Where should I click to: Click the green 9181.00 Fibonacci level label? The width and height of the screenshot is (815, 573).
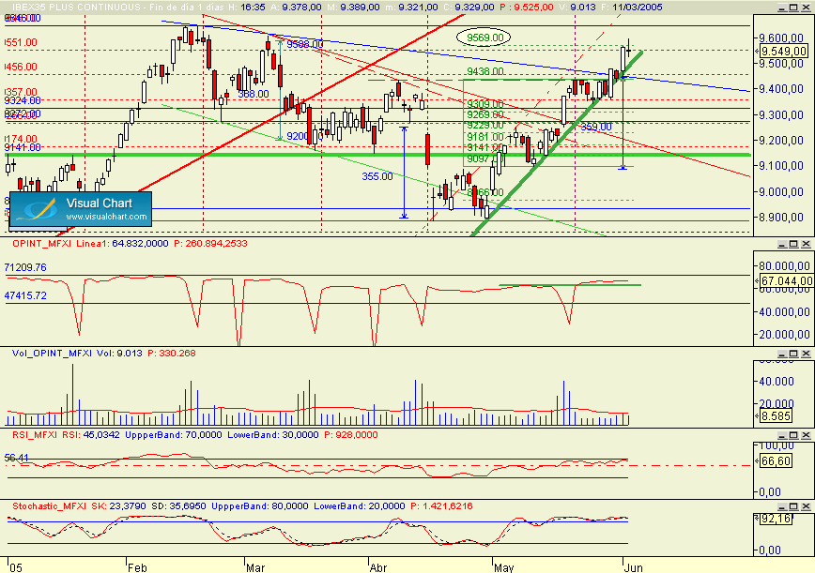(x=484, y=137)
